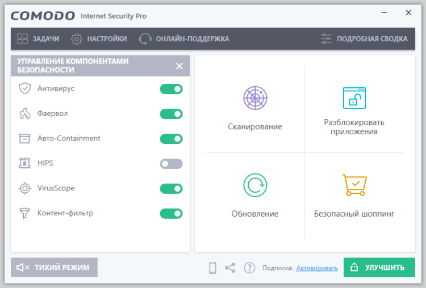This screenshot has height=288, width=426.
Task: Open ОНЛАЙН-ПОДДЕРЖКА online support
Action: [184, 39]
